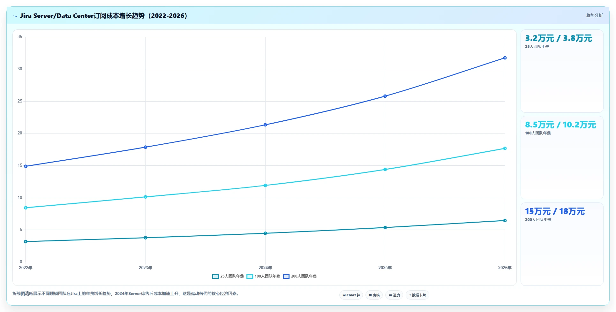Click the 2026年 x-axis label
The height and width of the screenshot is (312, 616).
[x=505, y=268]
